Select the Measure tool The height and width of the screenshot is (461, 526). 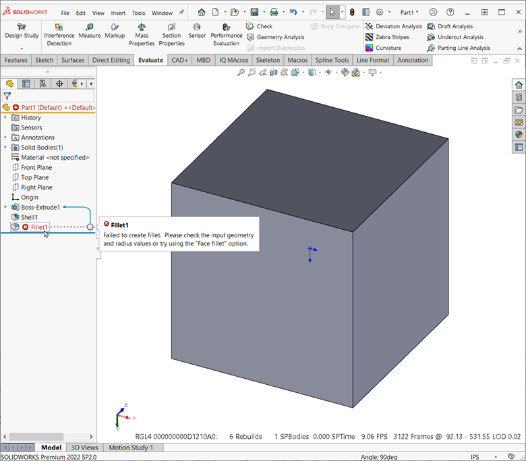click(x=90, y=31)
